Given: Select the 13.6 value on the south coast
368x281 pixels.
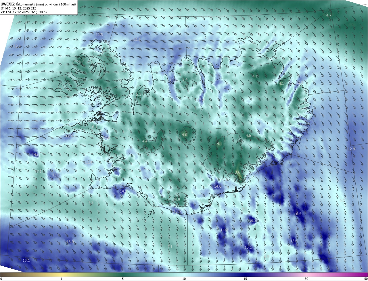Looking at the screenshot, I should point(177,211).
